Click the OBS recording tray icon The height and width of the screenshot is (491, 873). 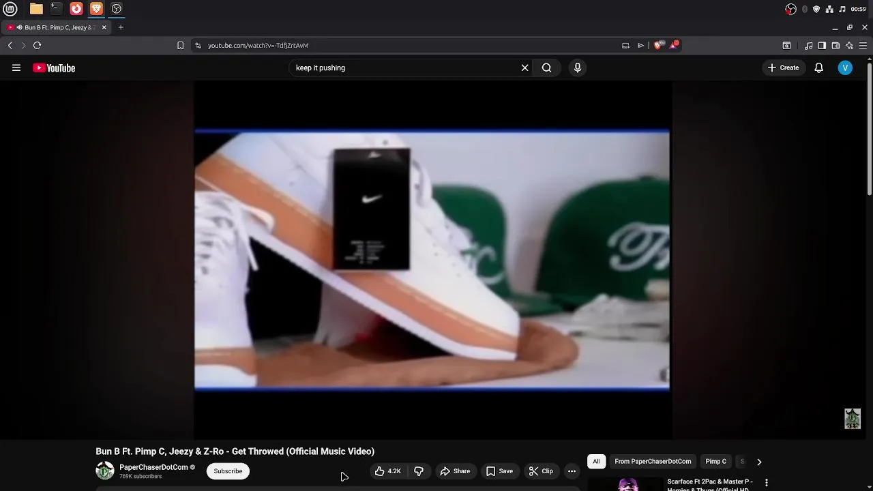click(790, 9)
